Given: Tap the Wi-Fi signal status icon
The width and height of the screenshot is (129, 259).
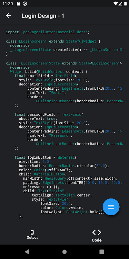Looking at the screenshot, I should (116, 4).
